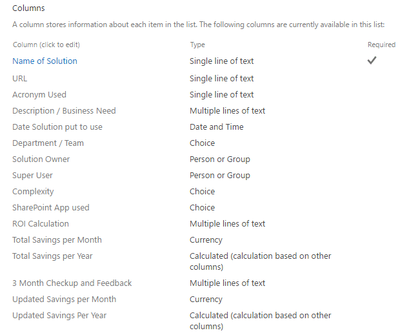Open Description / Business Need column settings
407x335 pixels.
[x=64, y=110]
